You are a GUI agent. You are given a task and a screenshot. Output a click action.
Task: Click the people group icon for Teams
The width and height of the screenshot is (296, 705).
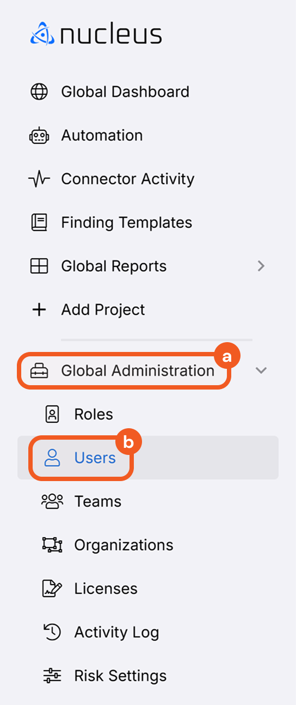tap(52, 501)
